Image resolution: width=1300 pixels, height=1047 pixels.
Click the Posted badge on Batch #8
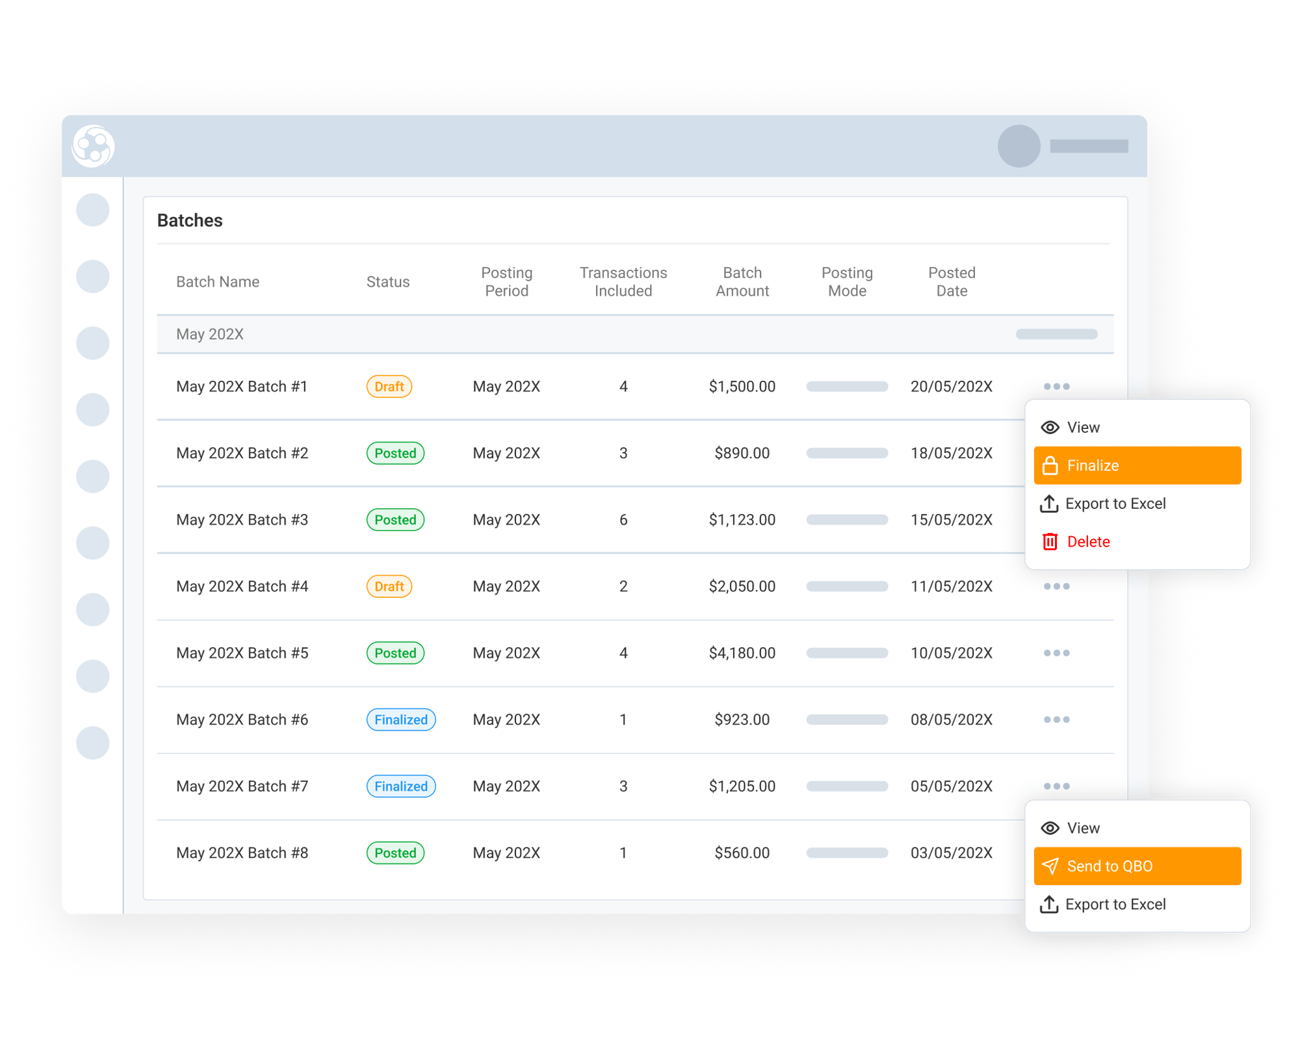(395, 853)
